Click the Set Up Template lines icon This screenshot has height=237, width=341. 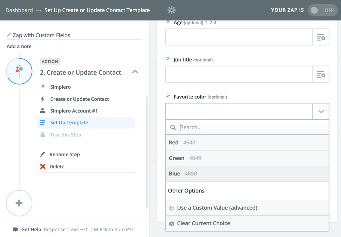coord(43,122)
